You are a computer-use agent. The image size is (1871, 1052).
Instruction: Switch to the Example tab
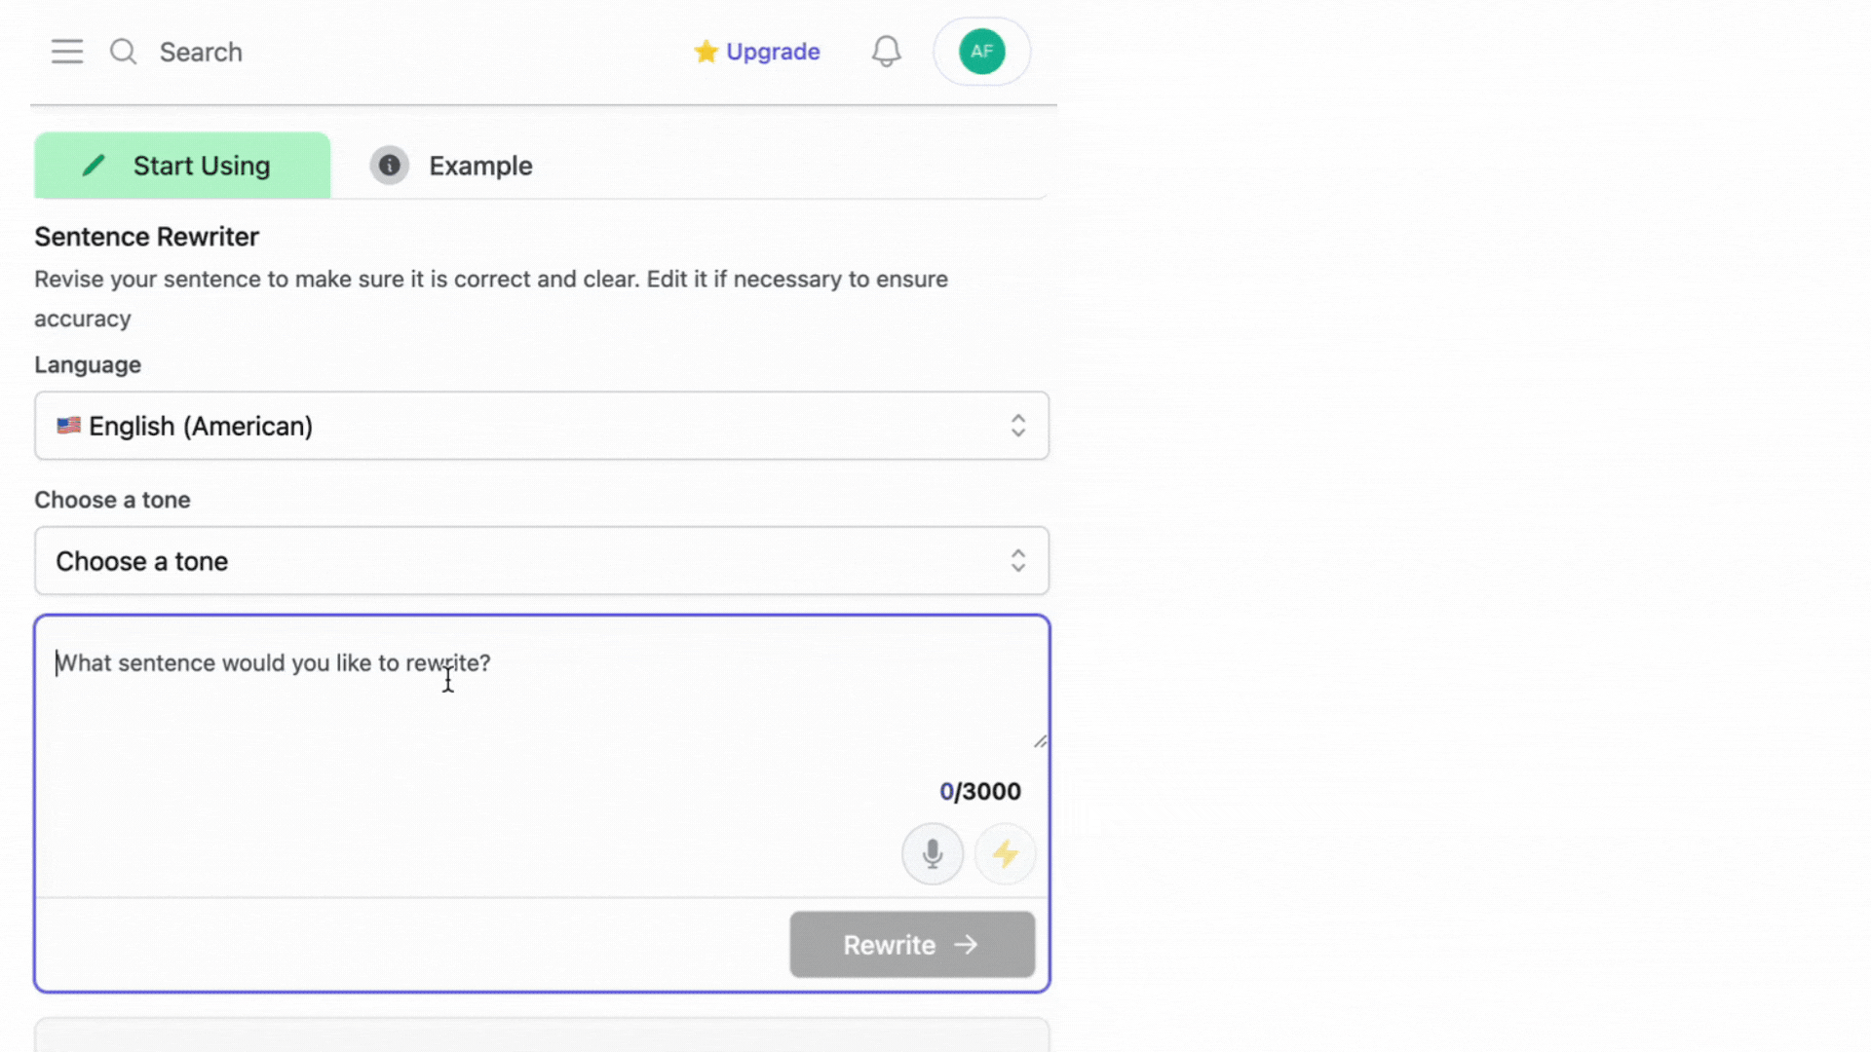[480, 166]
